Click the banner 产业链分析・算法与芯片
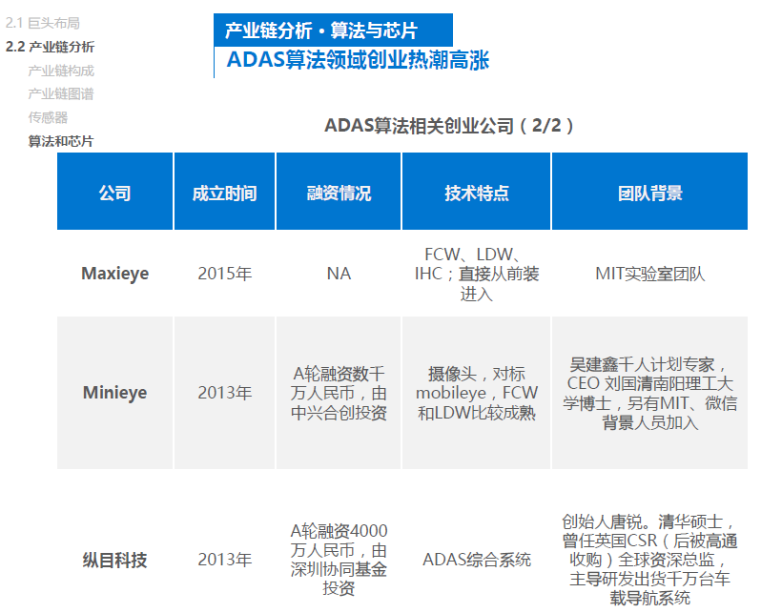The image size is (761, 613). pos(333,31)
